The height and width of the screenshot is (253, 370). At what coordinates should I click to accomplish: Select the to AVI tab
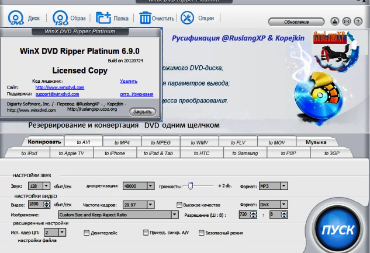[x=84, y=142]
